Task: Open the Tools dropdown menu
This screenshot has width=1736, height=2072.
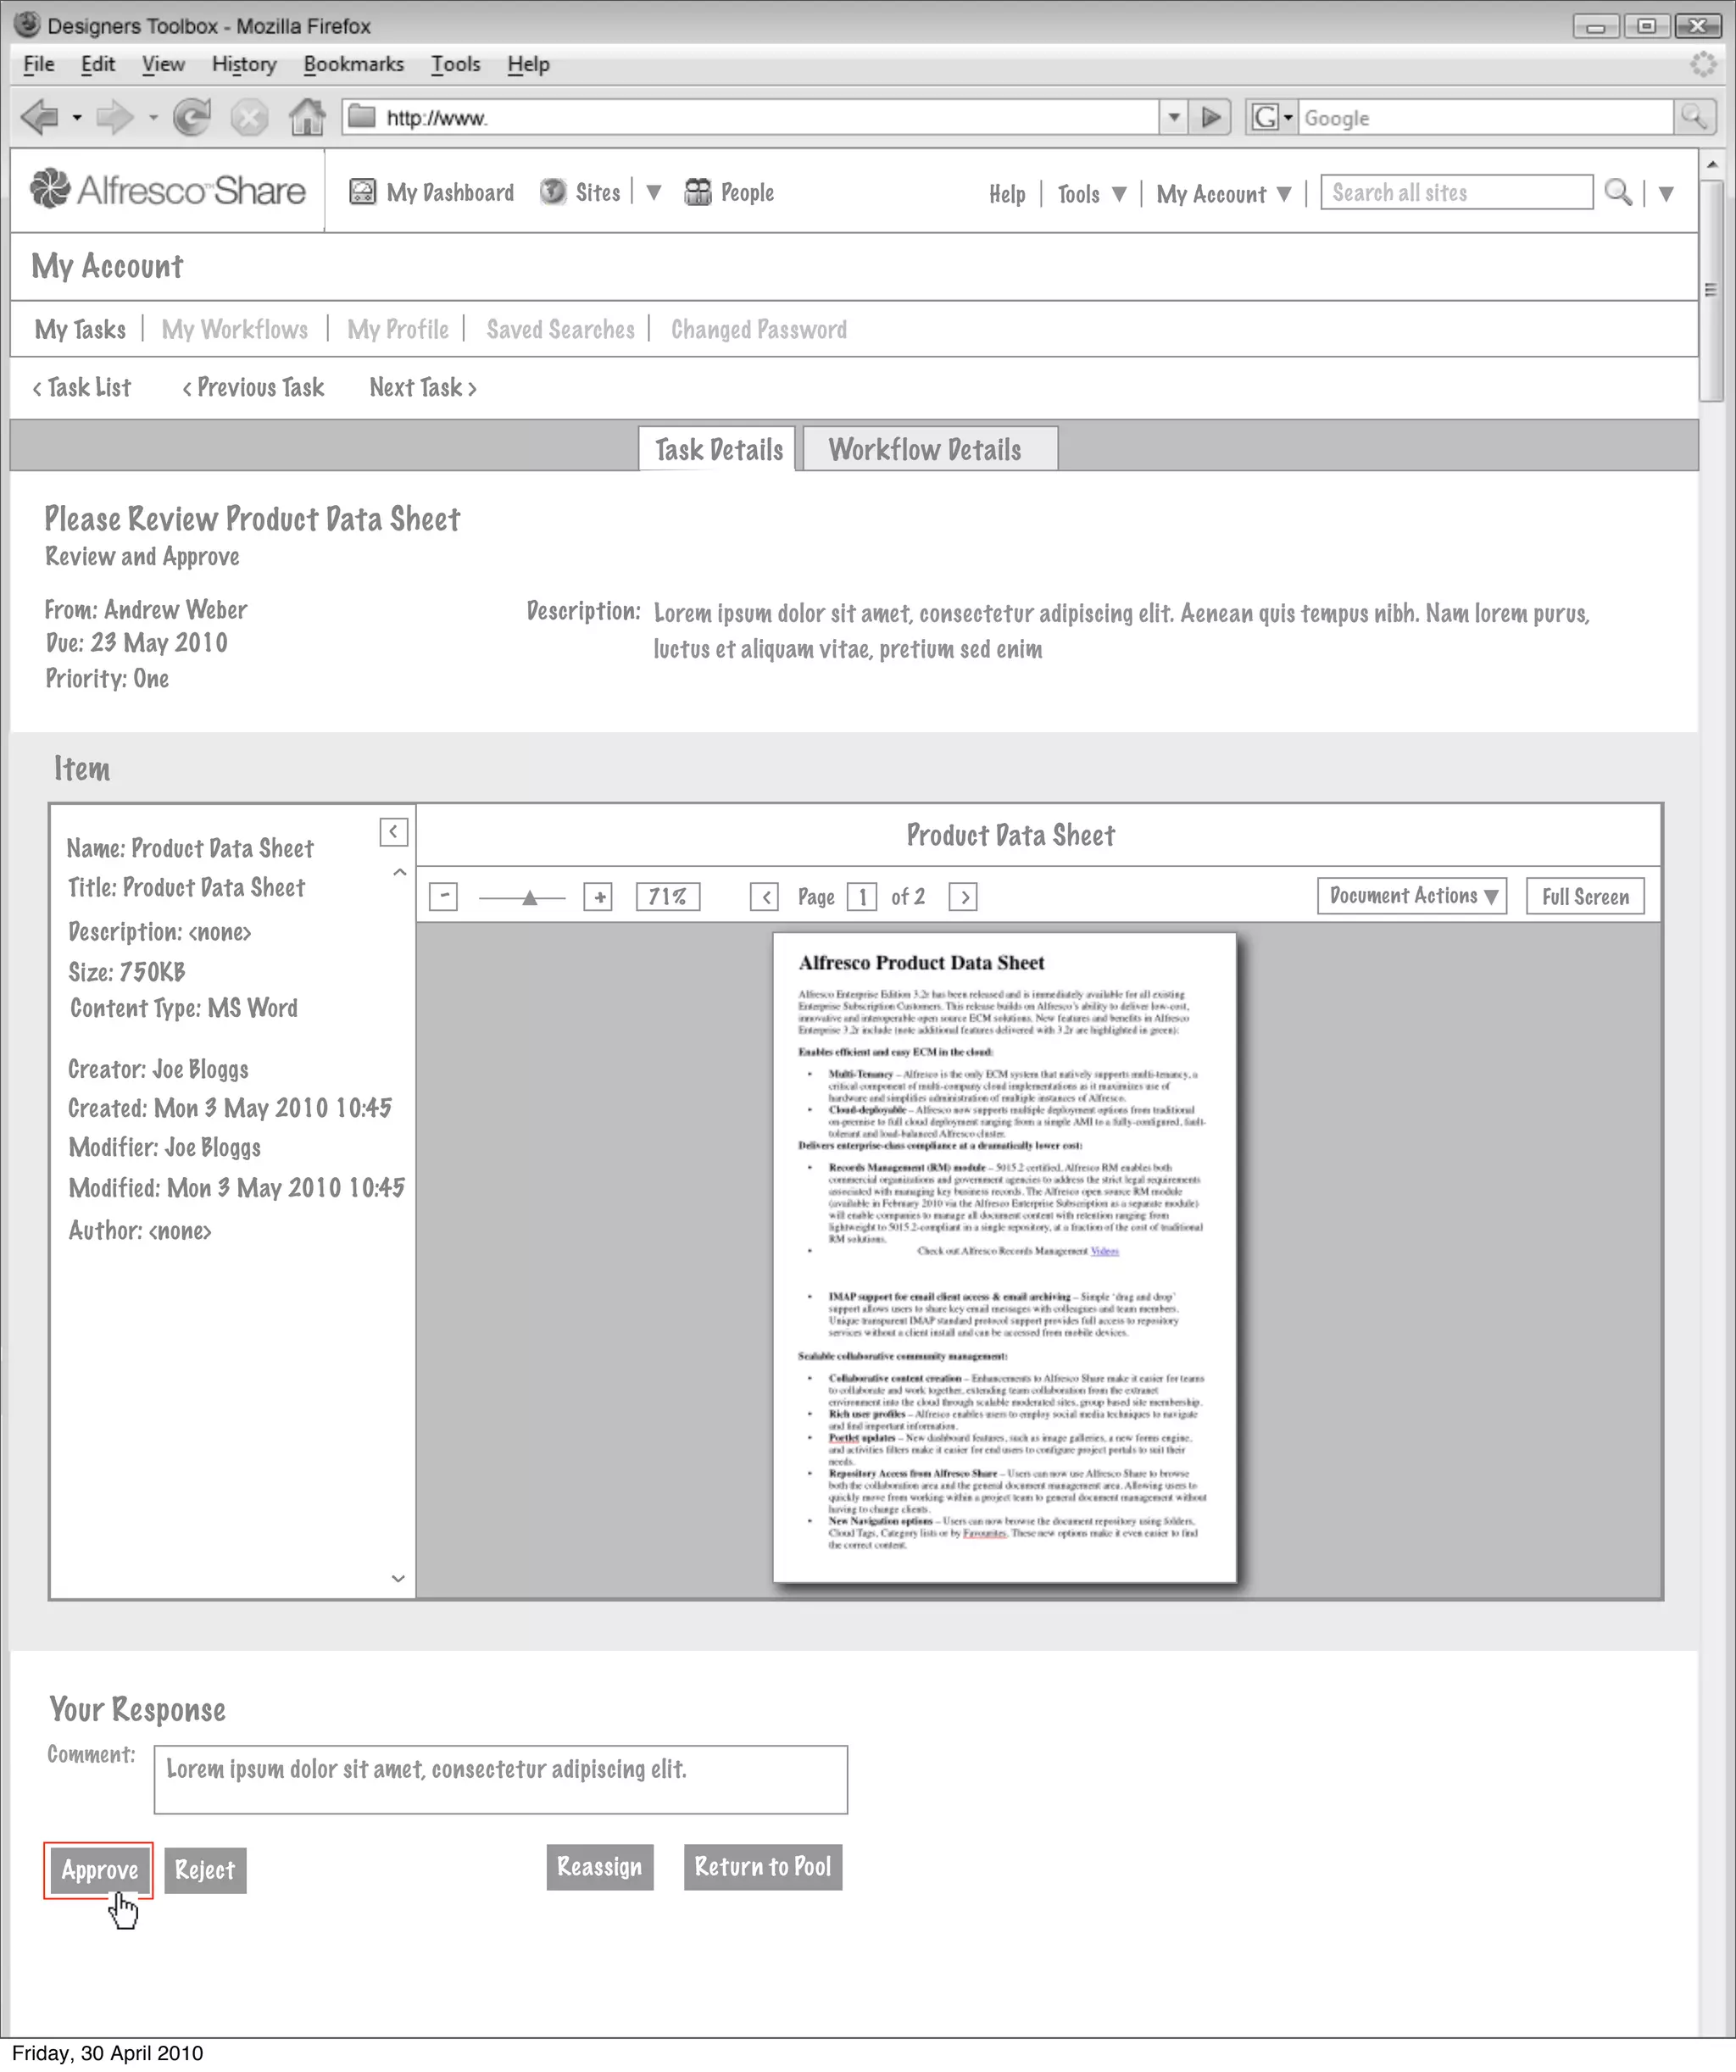Action: 1092,193
